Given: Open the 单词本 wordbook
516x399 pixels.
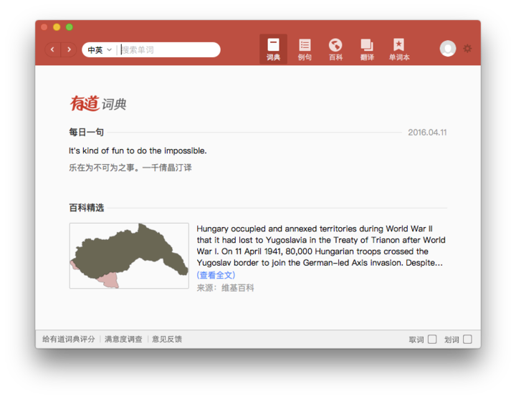Looking at the screenshot, I should [x=399, y=49].
